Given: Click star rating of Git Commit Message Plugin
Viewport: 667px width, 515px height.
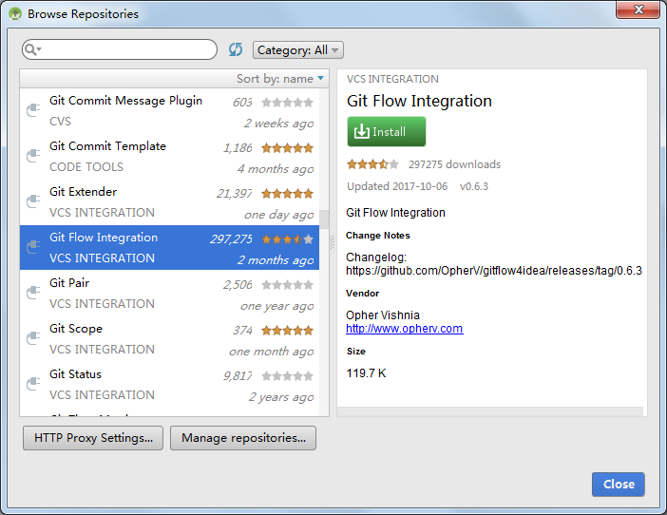Looking at the screenshot, I should [288, 102].
